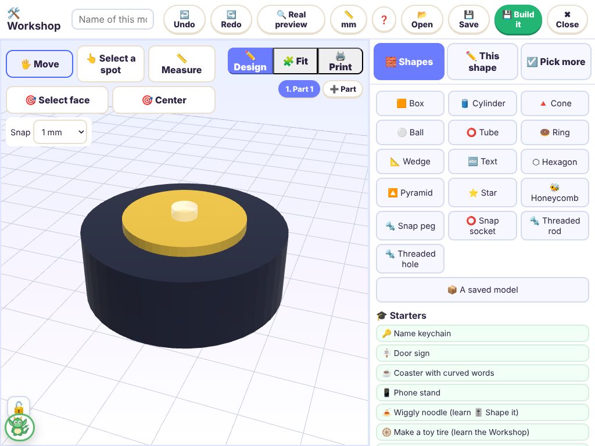Close the Workshop
Screen dimensions: 595x446
(x=567, y=19)
